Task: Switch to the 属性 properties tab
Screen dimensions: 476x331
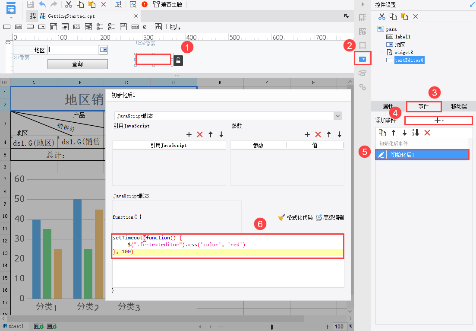Action: [x=388, y=106]
